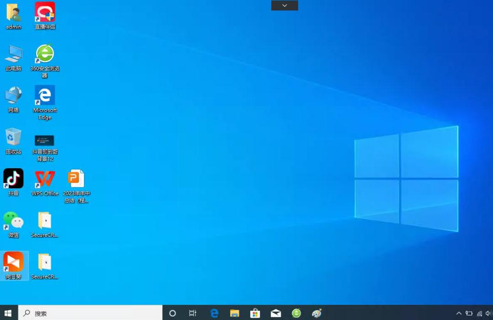Open Microsoft Store from the taskbar
493x320 pixels.
255,313
